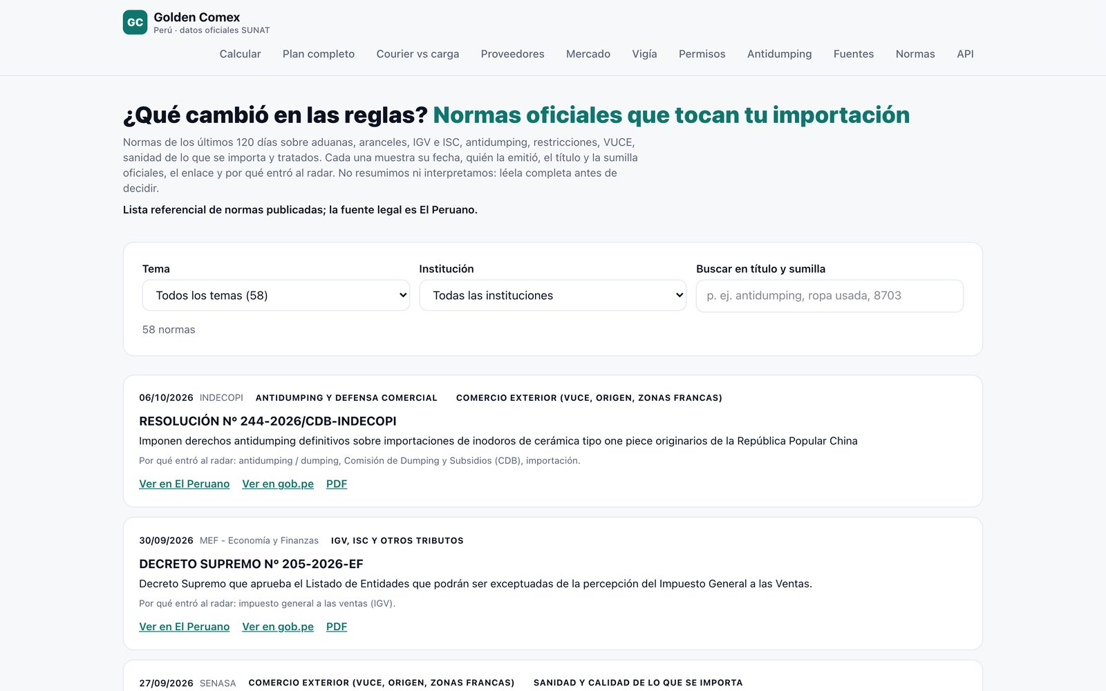Click the IGV, ISC Y OTROS TRIBUTOS tag
The image size is (1106, 691).
397,541
